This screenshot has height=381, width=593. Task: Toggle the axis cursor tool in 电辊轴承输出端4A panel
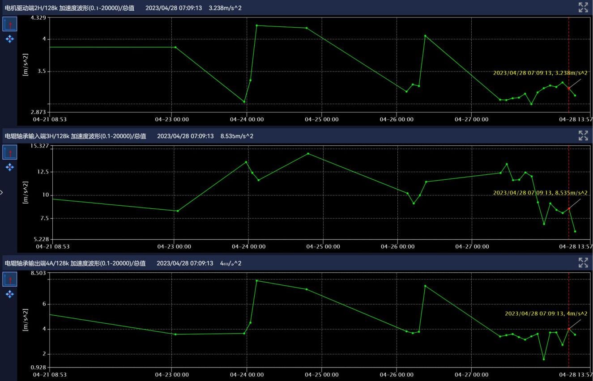coord(10,279)
